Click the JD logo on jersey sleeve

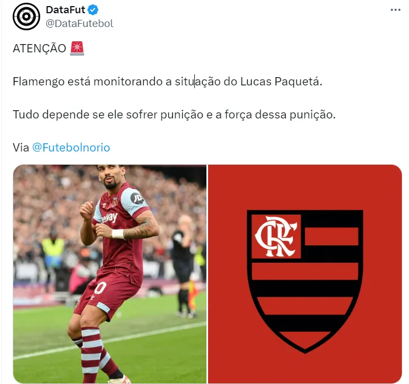137,198
